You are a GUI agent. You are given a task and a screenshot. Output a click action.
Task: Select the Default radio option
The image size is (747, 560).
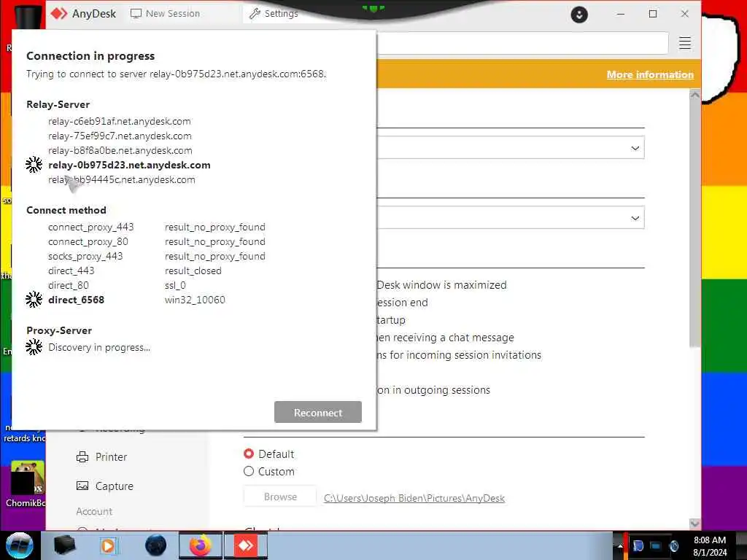tap(249, 454)
